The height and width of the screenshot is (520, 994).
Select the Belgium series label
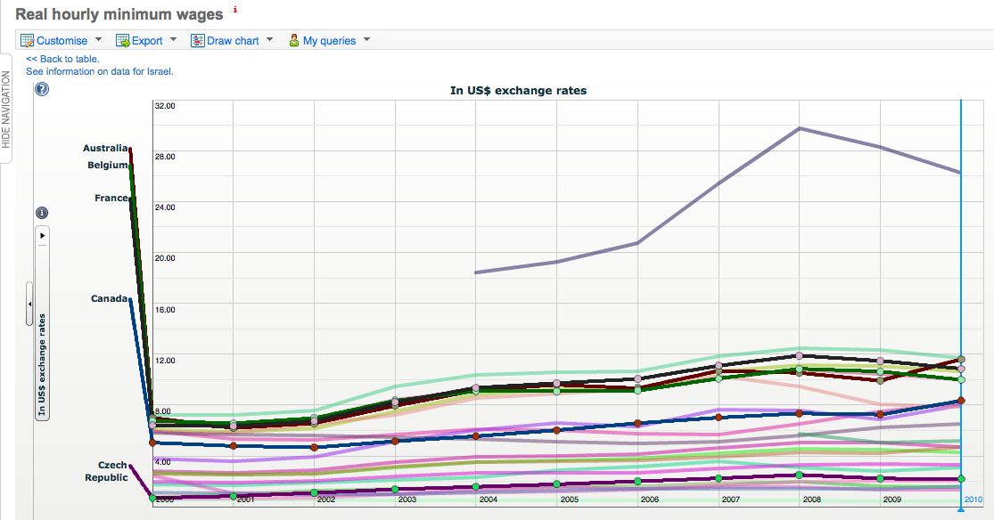tap(108, 166)
